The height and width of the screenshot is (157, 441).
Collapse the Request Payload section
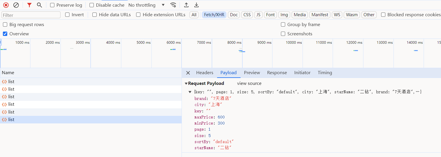(x=186, y=83)
